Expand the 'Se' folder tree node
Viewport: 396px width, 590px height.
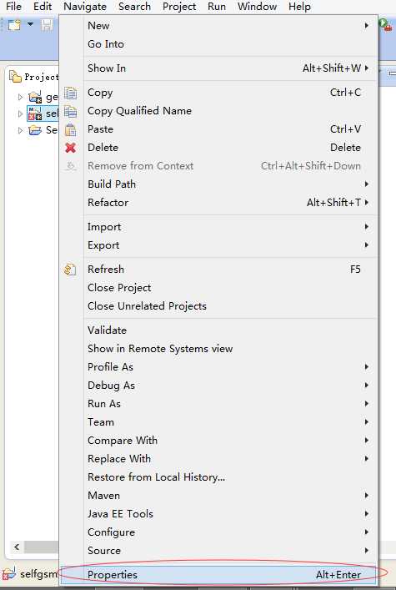[x=20, y=130]
